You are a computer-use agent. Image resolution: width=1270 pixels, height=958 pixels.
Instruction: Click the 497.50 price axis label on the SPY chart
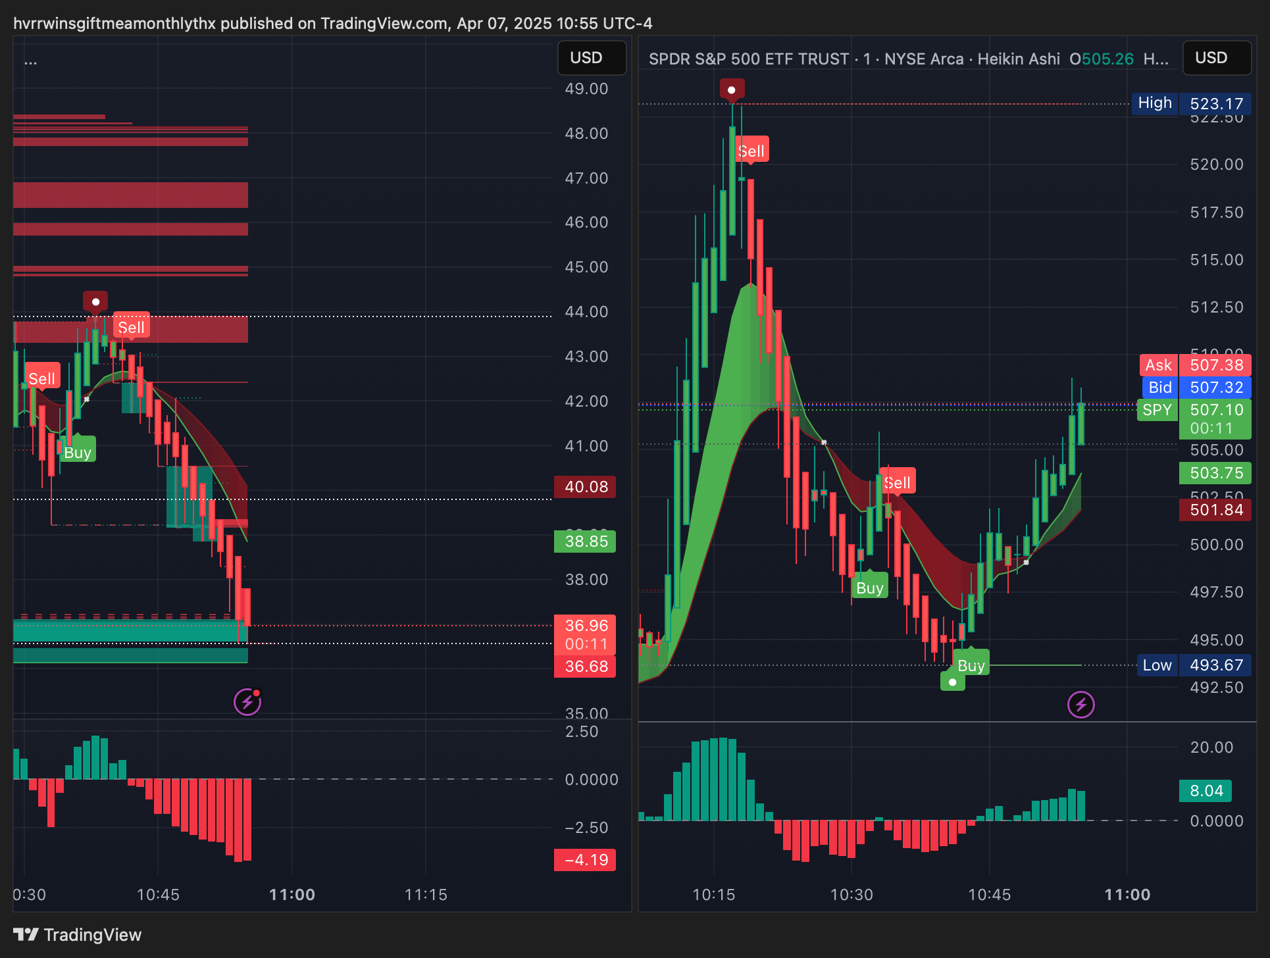point(1217,592)
